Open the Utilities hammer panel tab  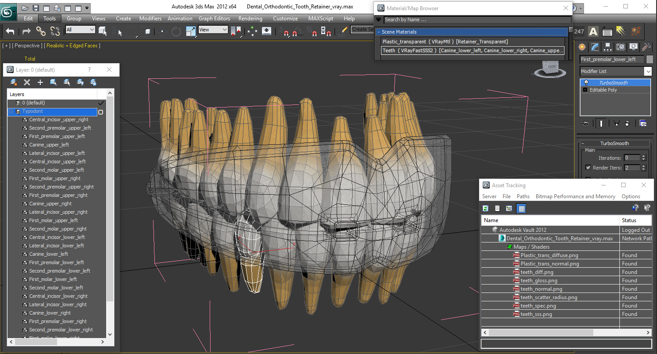click(646, 46)
